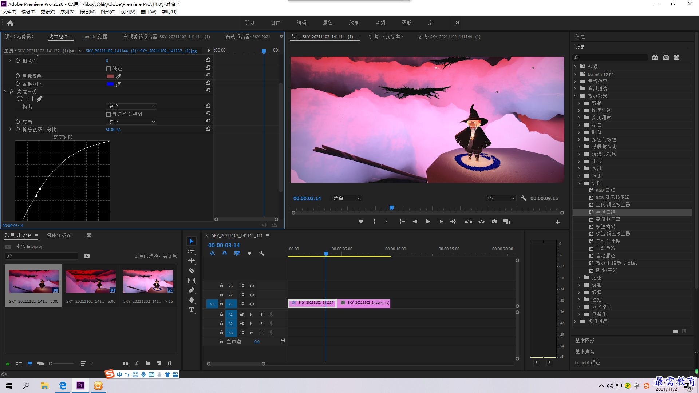This screenshot has width=699, height=393.
Task: Click new bin folder icon in project panel
Action: (148, 363)
